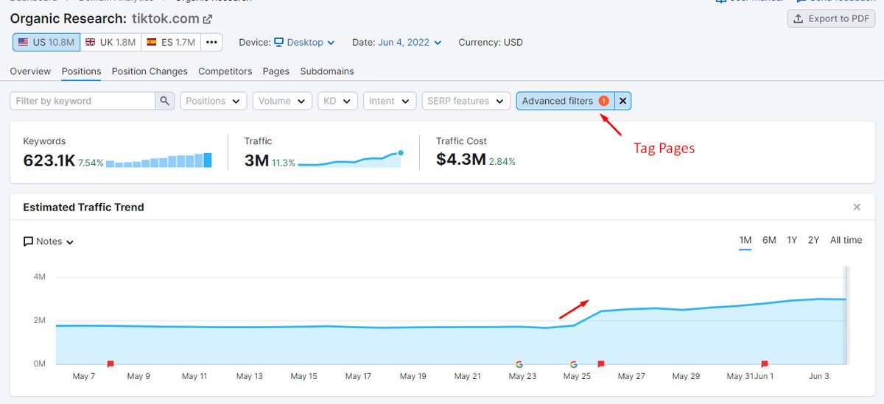Open the SERP features dropdown
Screen dimensions: 884x404
click(466, 101)
